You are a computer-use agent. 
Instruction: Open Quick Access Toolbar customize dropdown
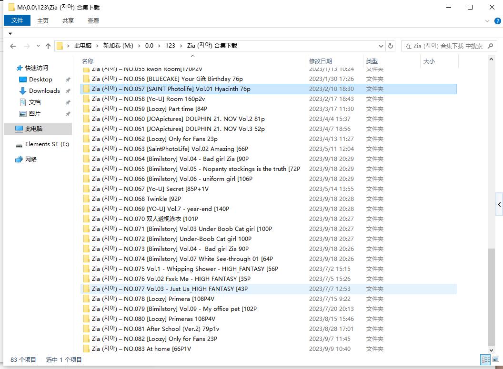(10, 33)
